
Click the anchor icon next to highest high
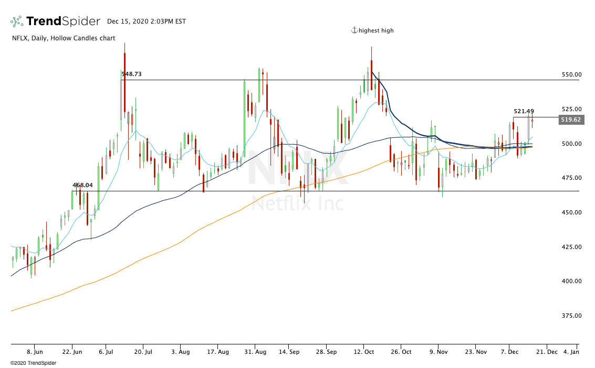(x=355, y=30)
